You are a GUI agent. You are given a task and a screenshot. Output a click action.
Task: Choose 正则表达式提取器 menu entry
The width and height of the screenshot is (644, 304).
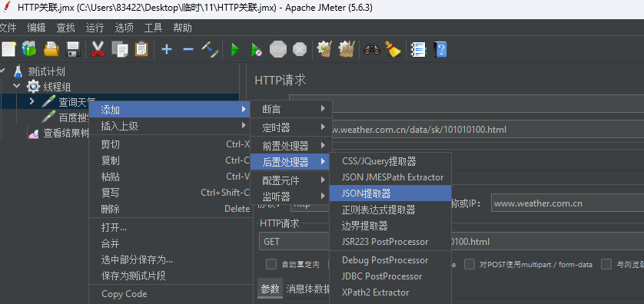(x=390, y=210)
